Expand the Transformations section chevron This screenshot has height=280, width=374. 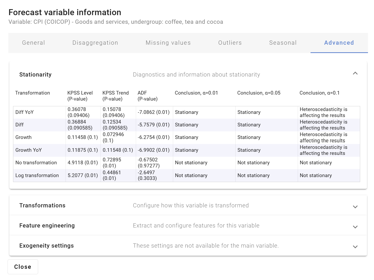coord(355,207)
